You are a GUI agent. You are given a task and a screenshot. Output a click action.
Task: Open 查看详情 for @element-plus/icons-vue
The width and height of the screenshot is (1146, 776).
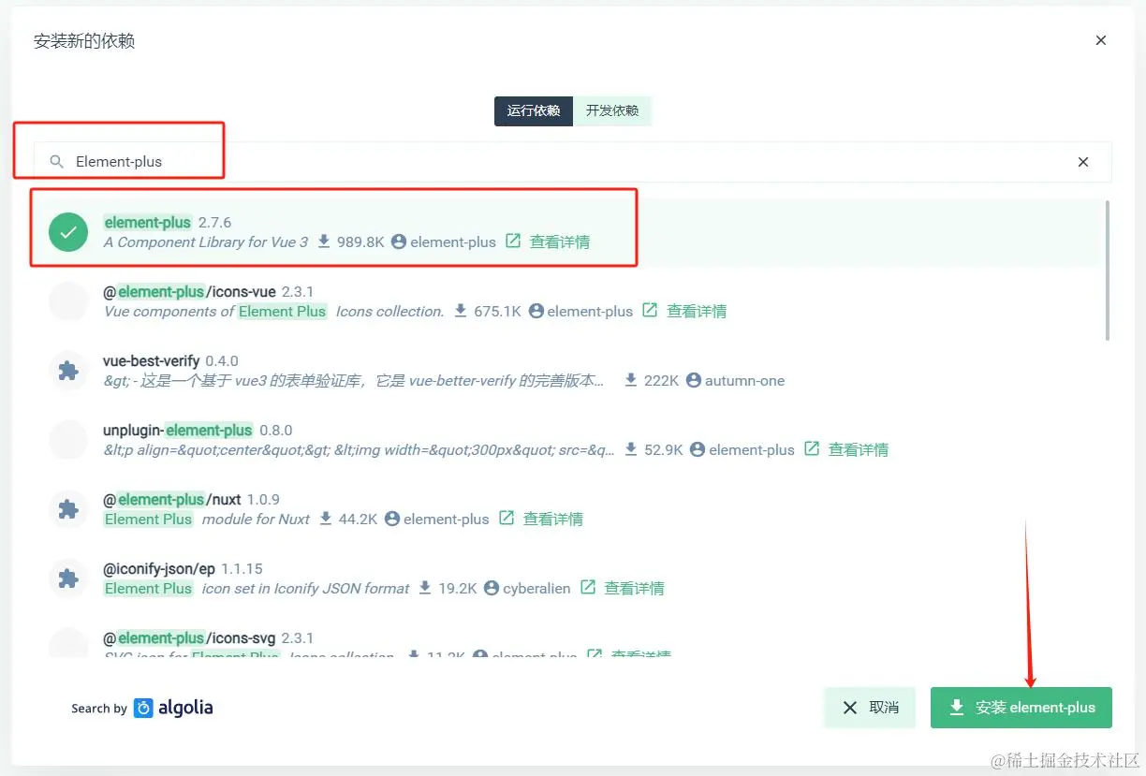coord(697,311)
